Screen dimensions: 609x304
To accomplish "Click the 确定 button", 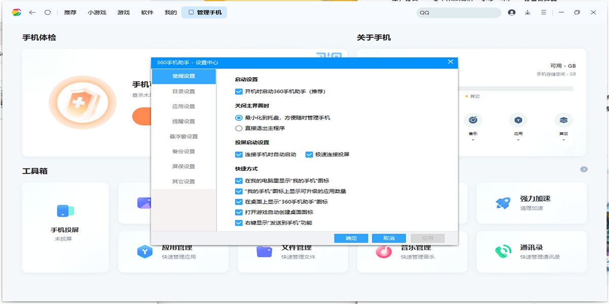I will coord(351,238).
